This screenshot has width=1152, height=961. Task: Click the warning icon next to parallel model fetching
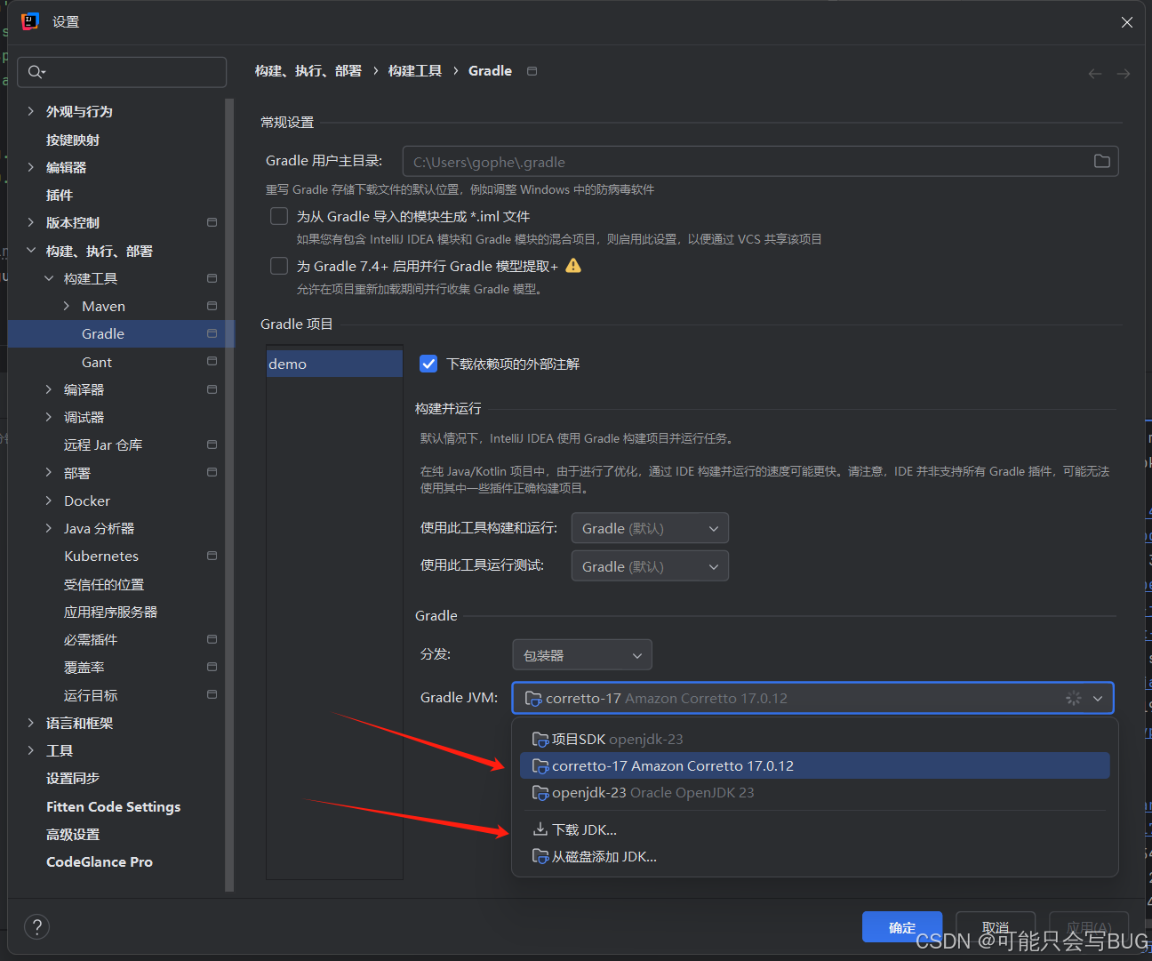(573, 266)
